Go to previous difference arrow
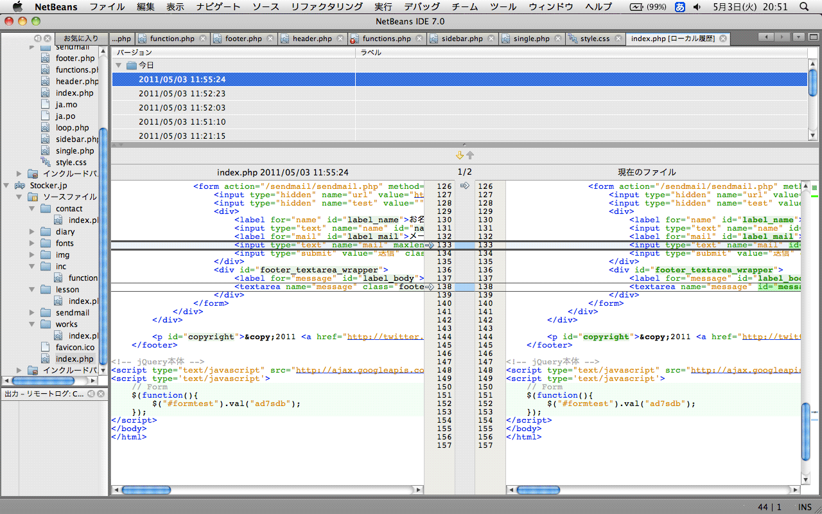This screenshot has width=822, height=514. point(470,155)
